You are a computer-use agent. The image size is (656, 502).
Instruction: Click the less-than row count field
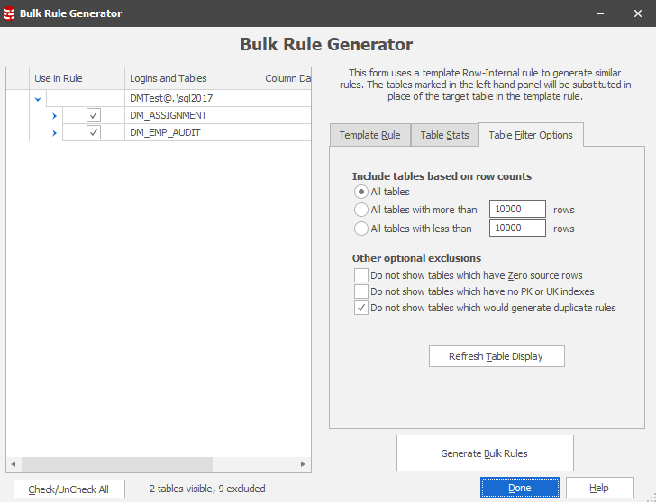tap(517, 229)
